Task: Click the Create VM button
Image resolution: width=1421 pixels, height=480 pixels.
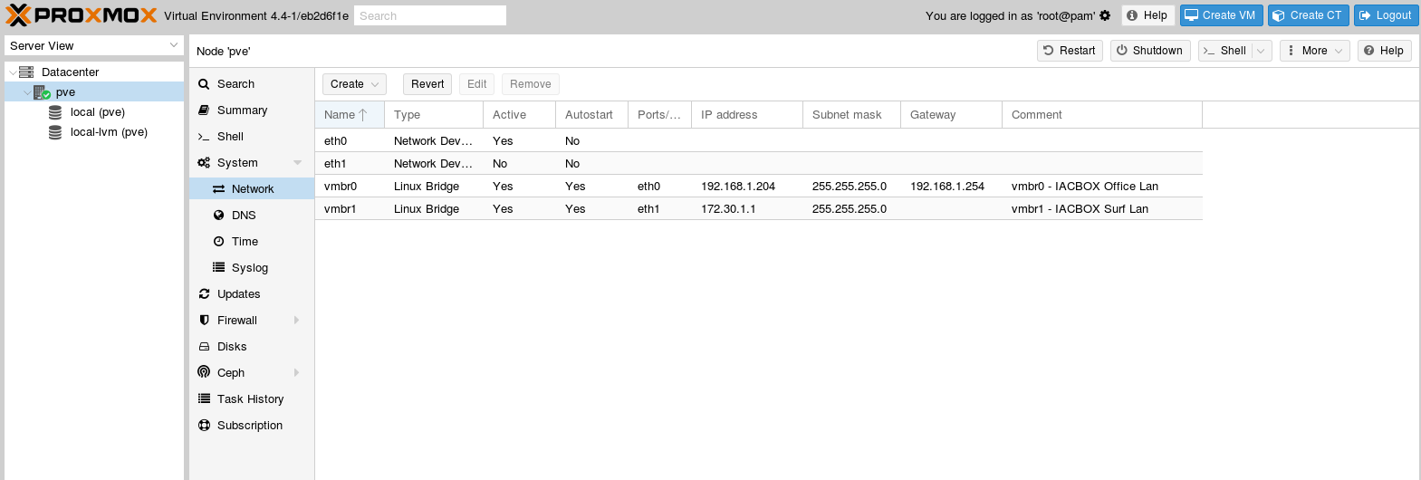Action: 1221,15
